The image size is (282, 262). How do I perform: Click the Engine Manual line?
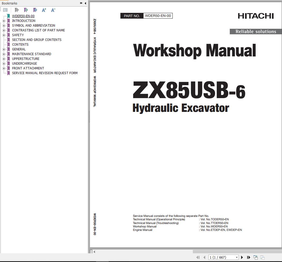(x=187, y=230)
